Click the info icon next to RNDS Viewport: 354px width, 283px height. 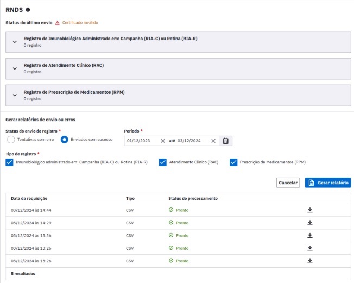tap(28, 10)
